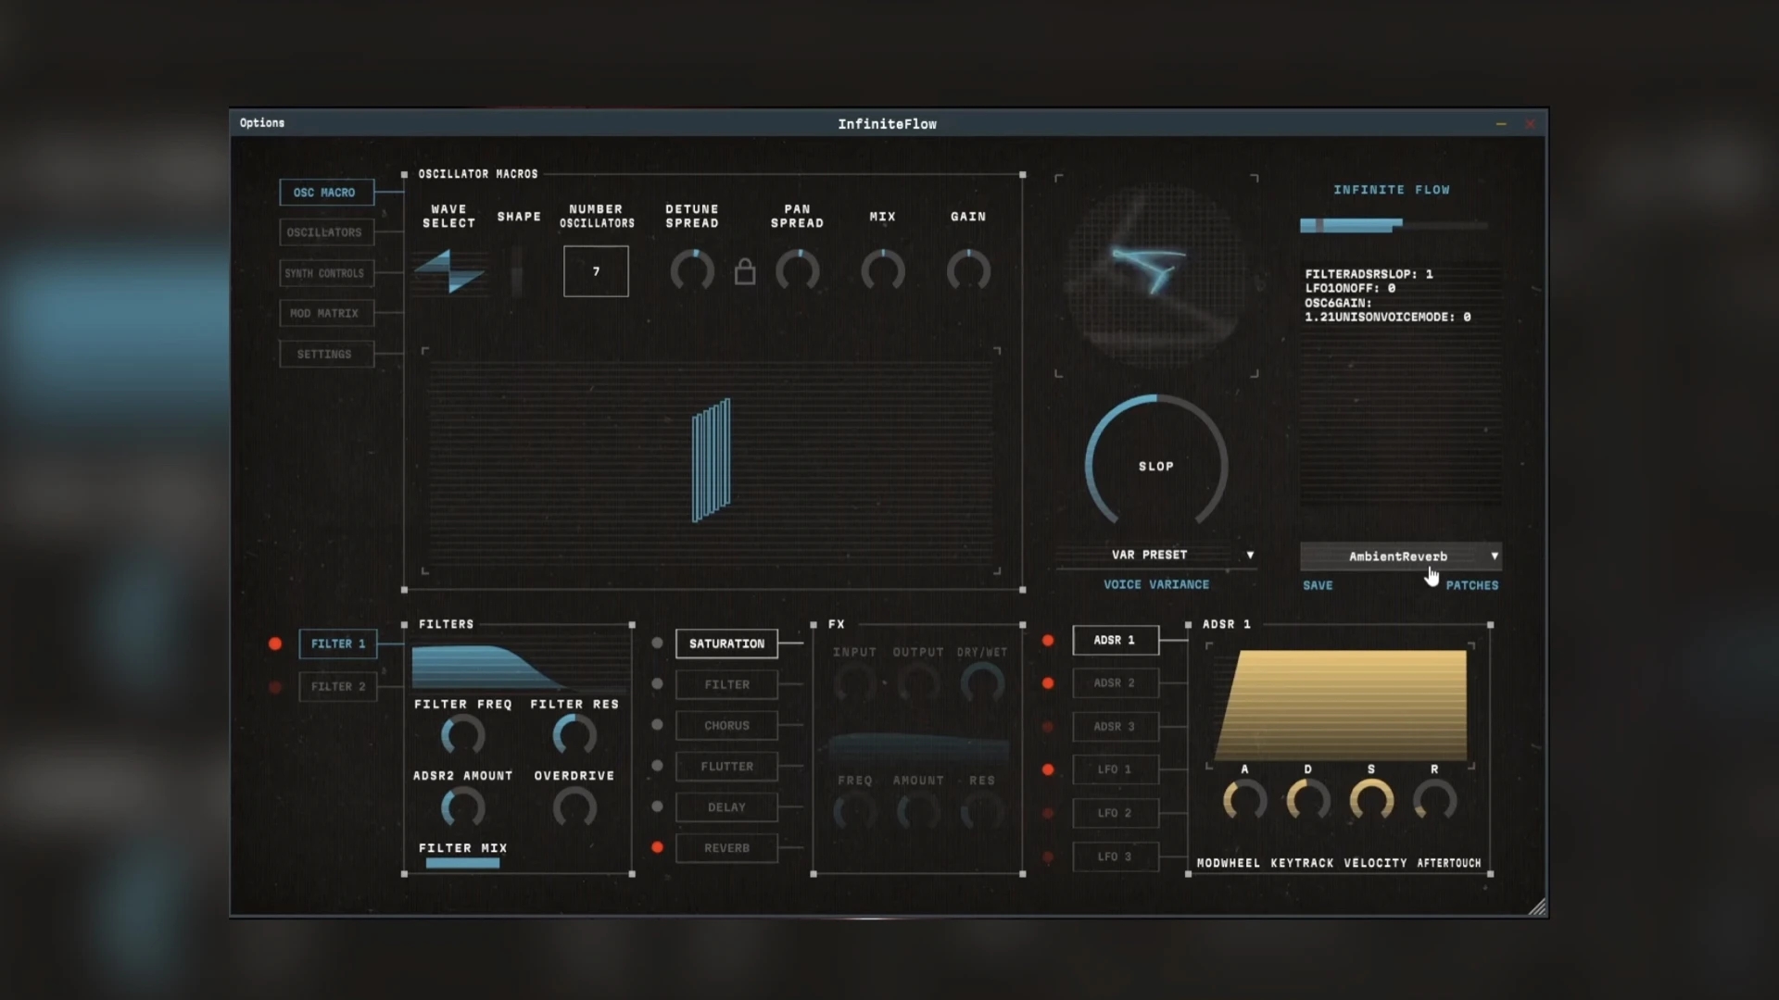The height and width of the screenshot is (1000, 1779).
Task: Adjust the Filter Mix slider
Action: coord(461,862)
